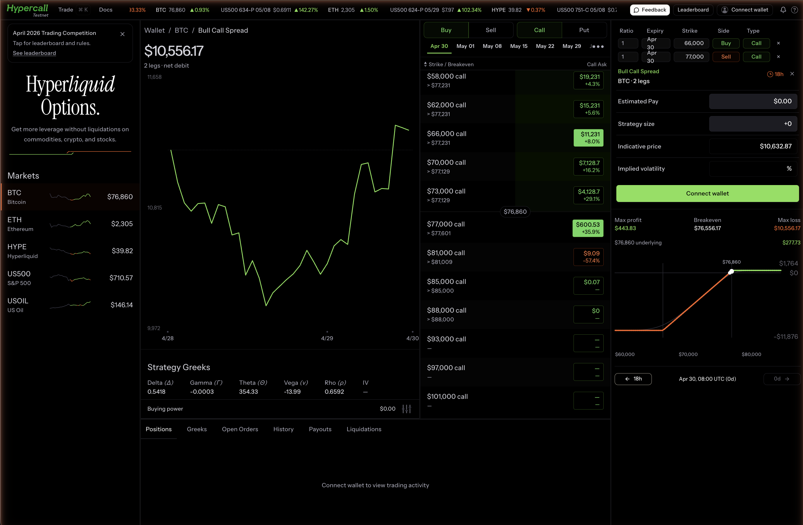Switch the option chain to Put

(584, 30)
